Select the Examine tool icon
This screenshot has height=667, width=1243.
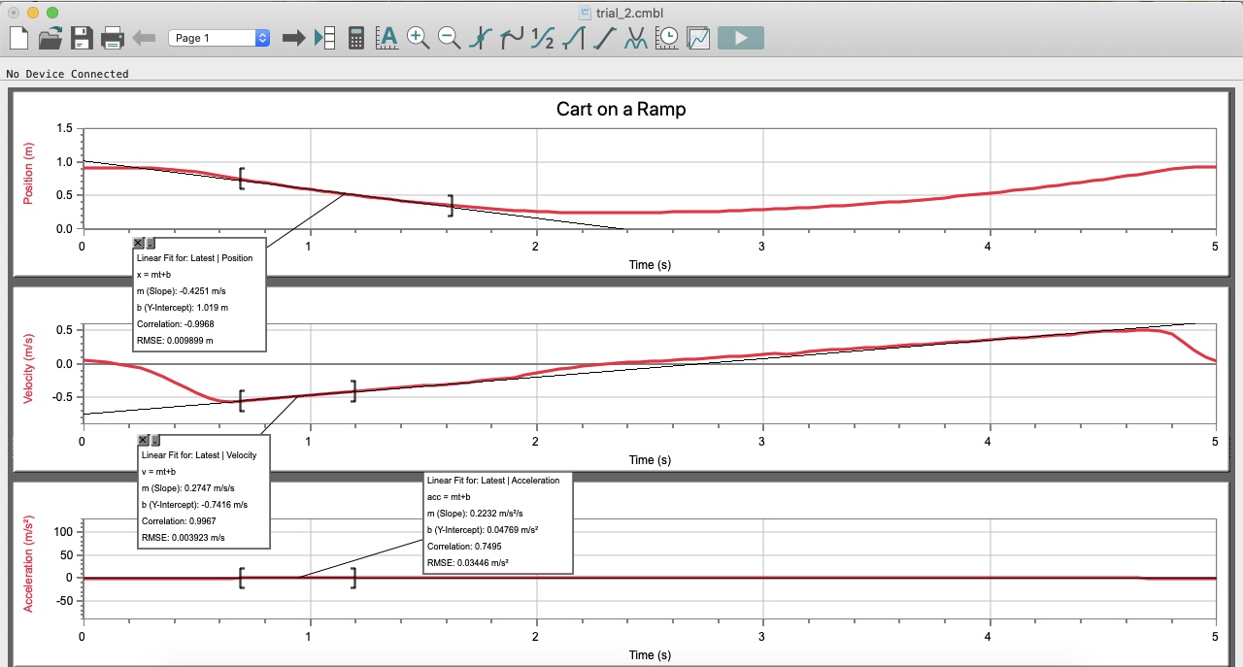point(480,38)
